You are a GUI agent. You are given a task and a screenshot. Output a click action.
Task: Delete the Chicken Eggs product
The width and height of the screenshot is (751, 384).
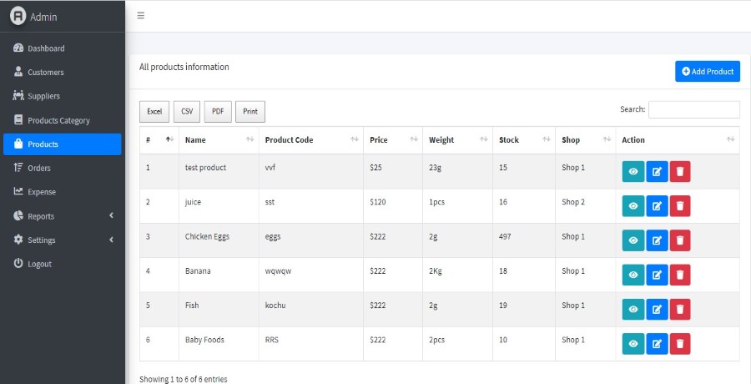click(680, 240)
